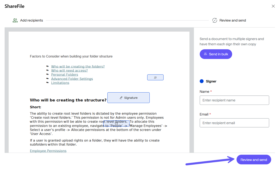The height and width of the screenshot is (170, 280).
Task: Click the Email field label
Action: [204, 114]
